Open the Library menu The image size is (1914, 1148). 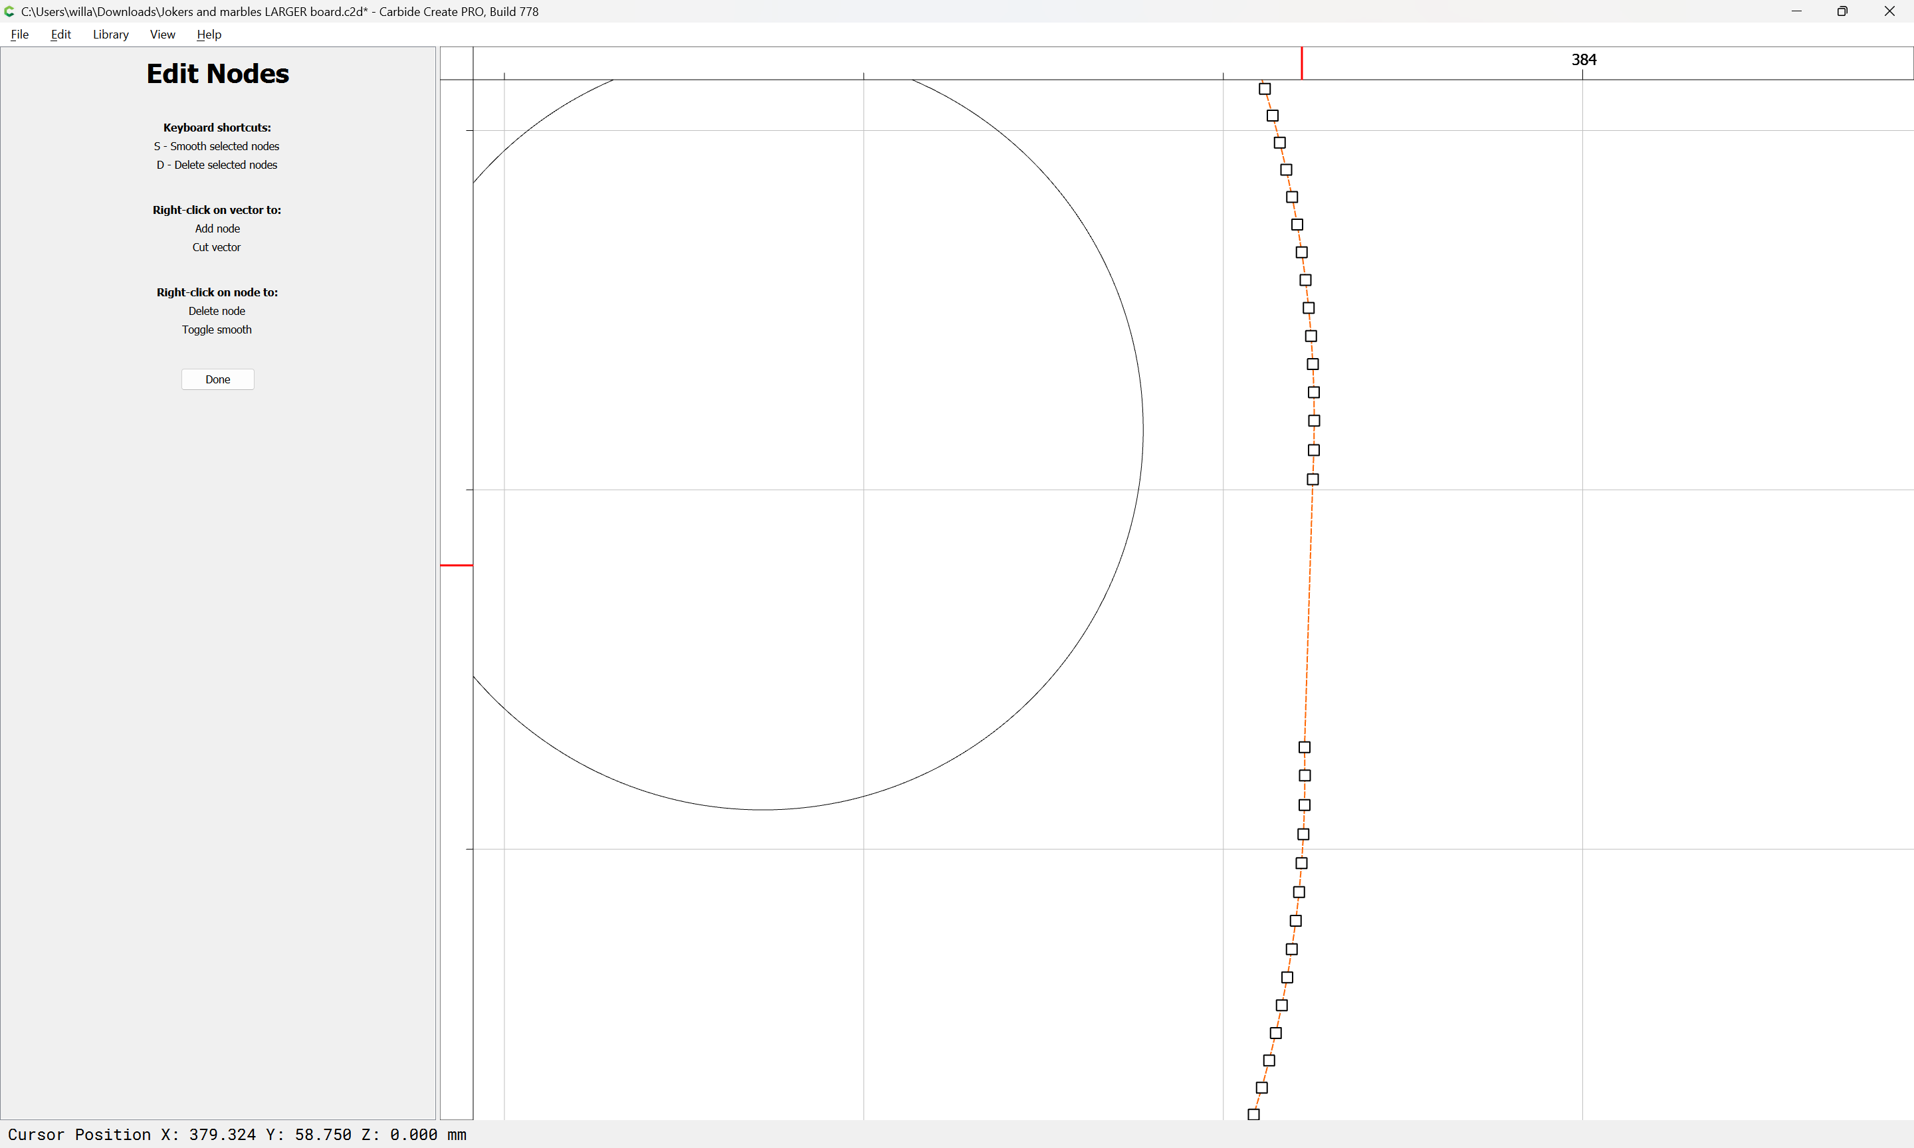(110, 35)
